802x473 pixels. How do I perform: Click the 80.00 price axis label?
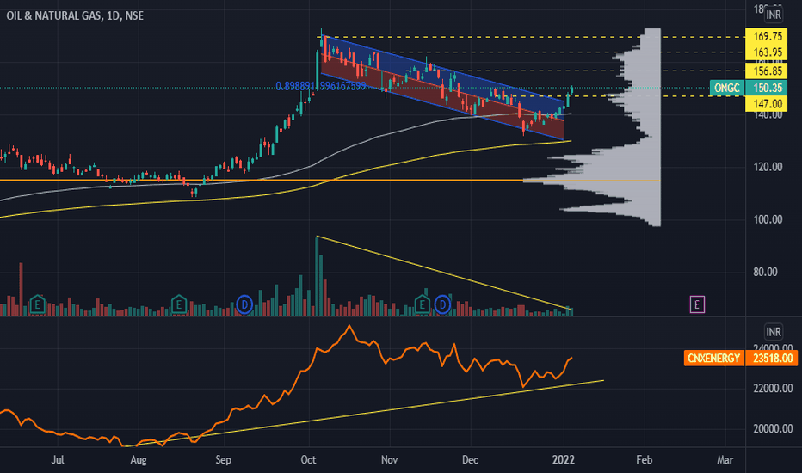(x=765, y=272)
